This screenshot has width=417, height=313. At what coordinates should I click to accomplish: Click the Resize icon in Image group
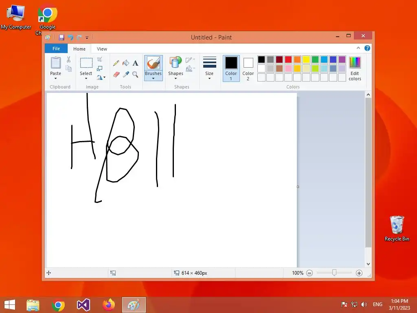pos(99,68)
